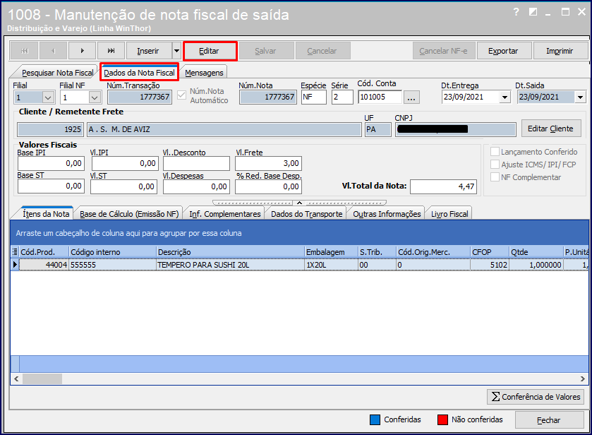Click the Imprimir button

[x=560, y=51]
